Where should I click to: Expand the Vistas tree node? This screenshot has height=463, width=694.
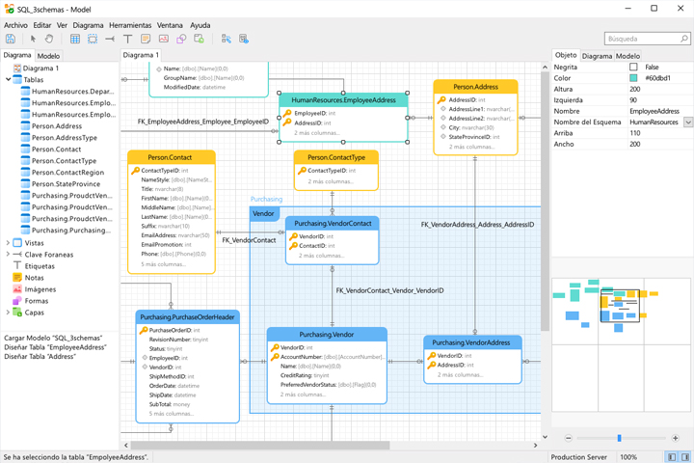point(8,243)
